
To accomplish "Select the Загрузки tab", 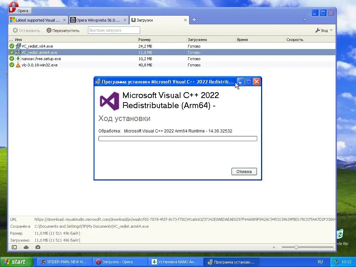I will tap(159, 20).
